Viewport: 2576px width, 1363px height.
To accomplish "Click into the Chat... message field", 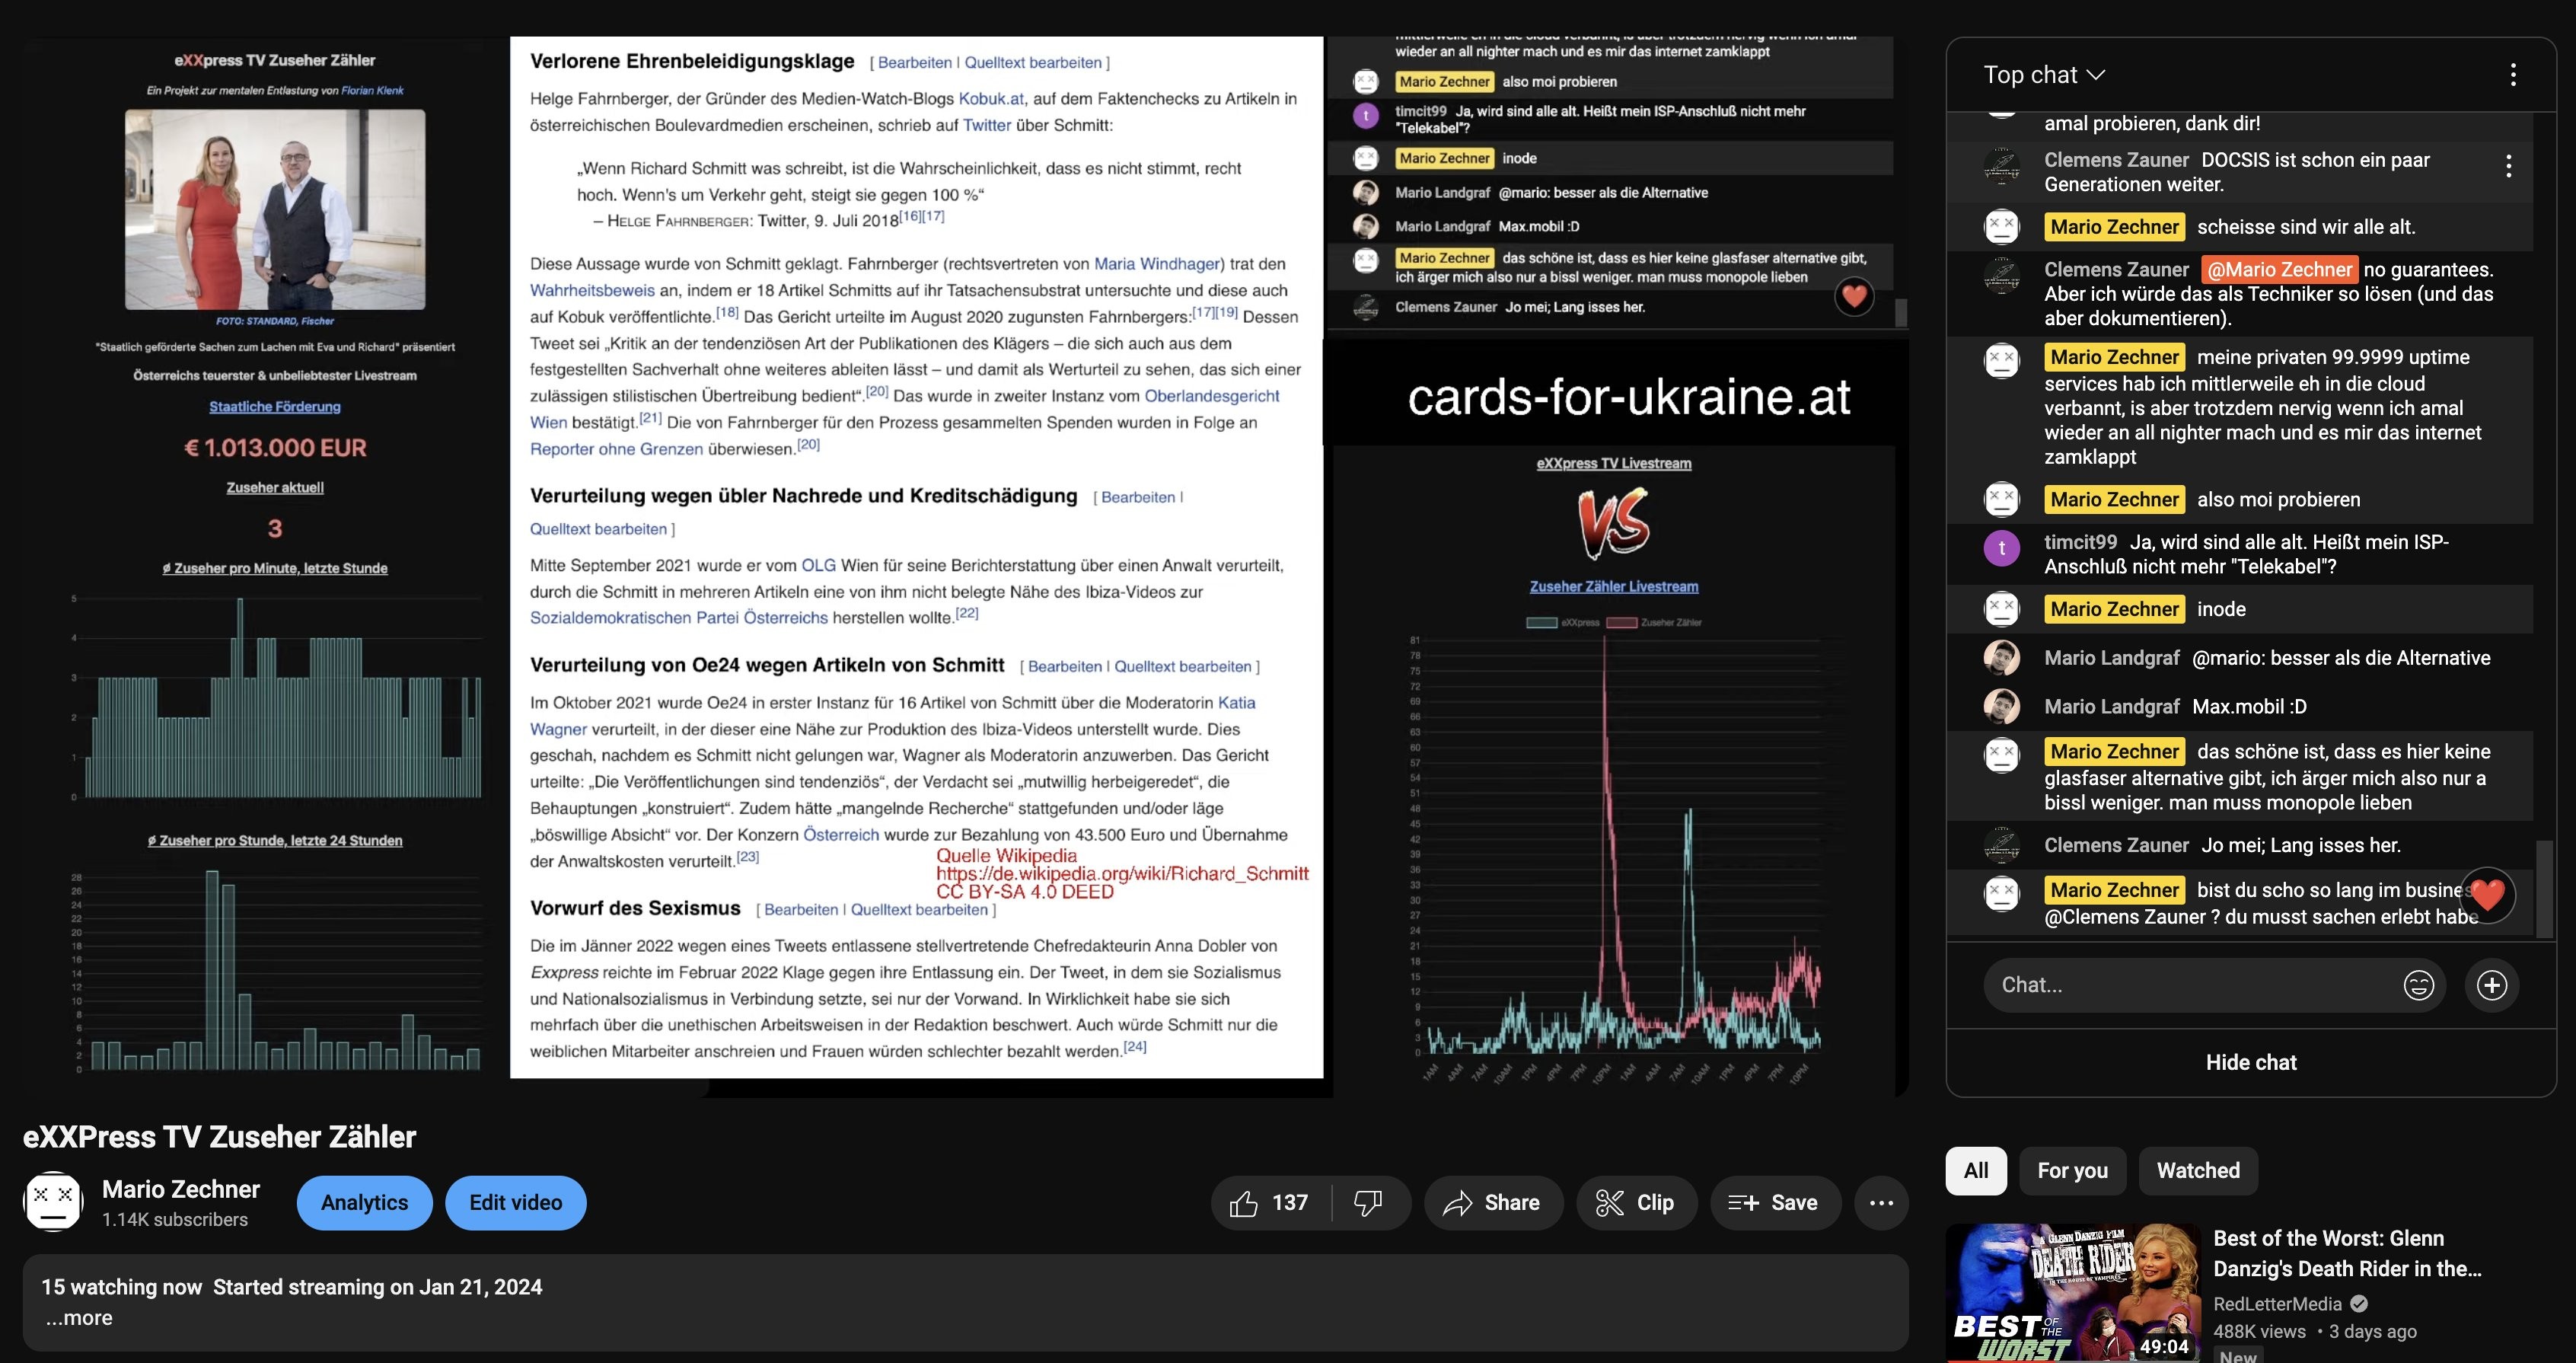I will [x=2190, y=985].
